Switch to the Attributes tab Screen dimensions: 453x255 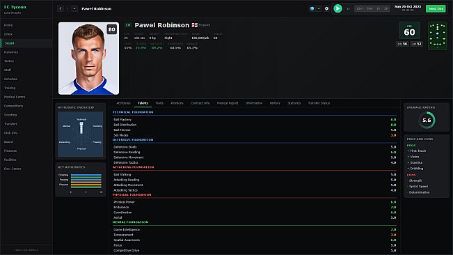coord(123,103)
